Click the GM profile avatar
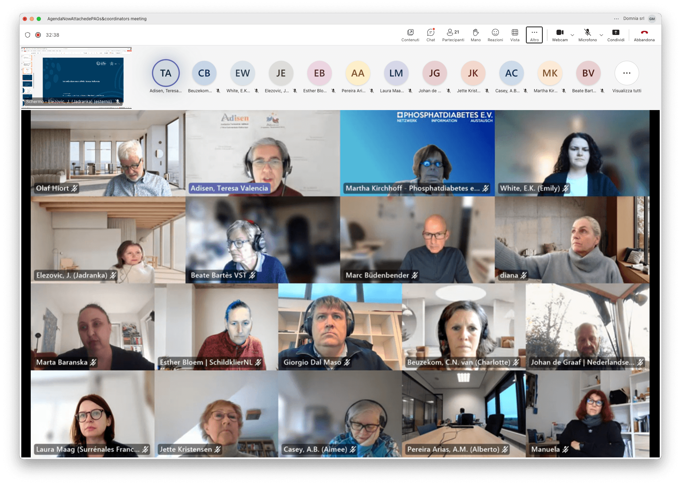 [652, 19]
